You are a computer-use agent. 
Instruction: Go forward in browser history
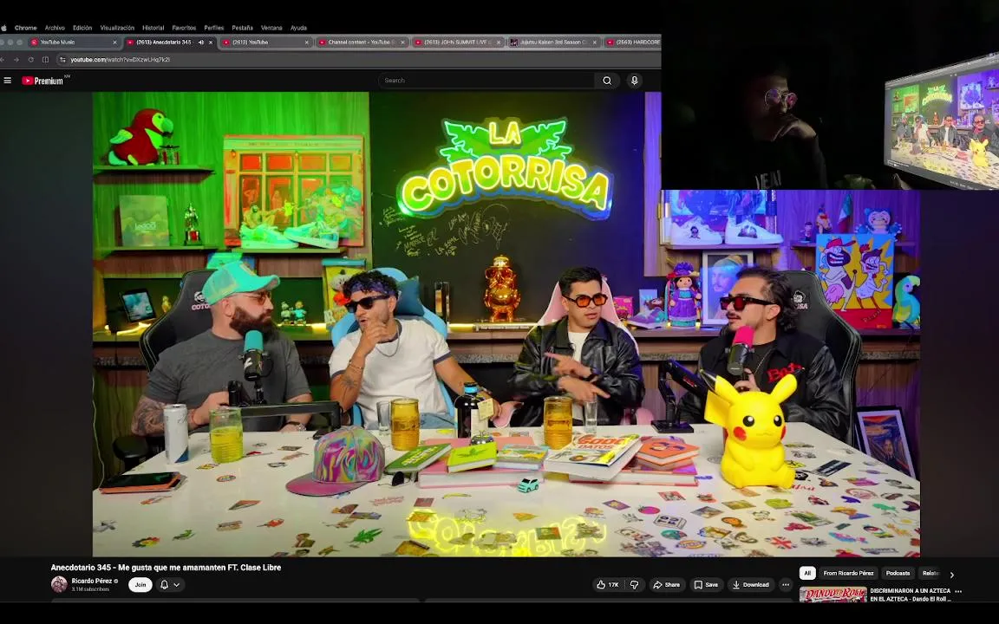pos(16,60)
